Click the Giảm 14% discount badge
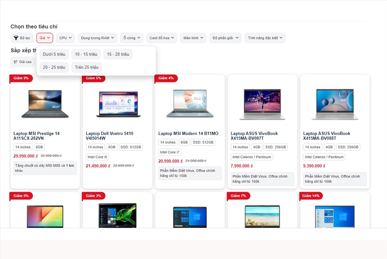This screenshot has width=387, height=259. pyautogui.click(x=311, y=196)
